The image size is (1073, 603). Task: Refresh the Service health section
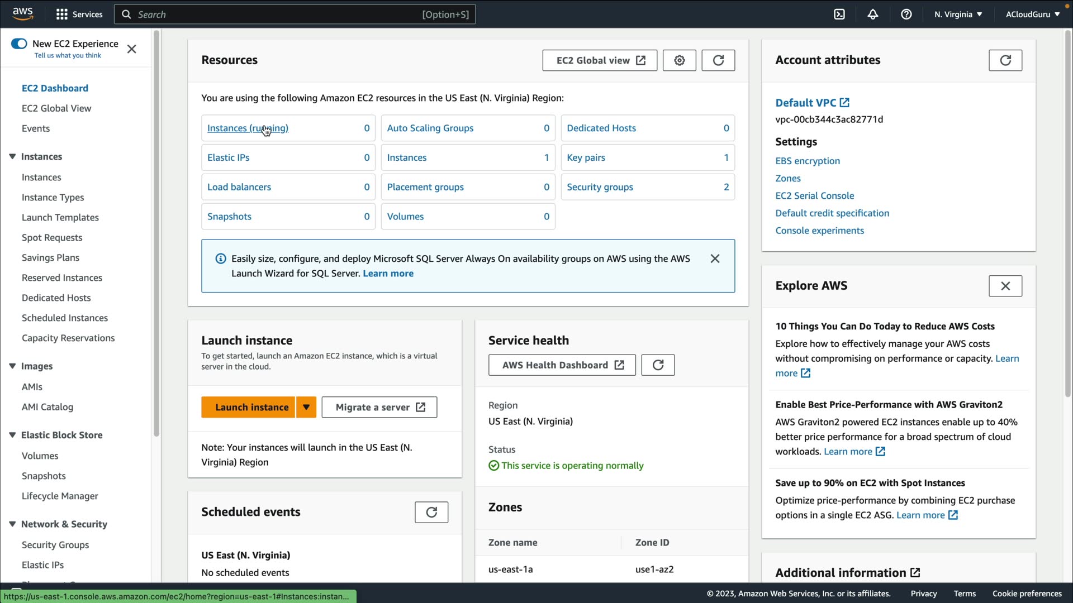(658, 365)
